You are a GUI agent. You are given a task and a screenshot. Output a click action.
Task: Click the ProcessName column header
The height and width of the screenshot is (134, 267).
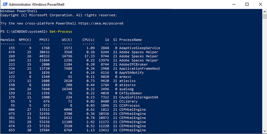[130, 40]
